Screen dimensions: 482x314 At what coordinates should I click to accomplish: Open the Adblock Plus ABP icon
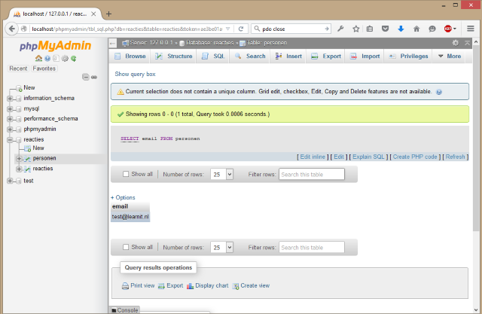pyautogui.click(x=448, y=29)
